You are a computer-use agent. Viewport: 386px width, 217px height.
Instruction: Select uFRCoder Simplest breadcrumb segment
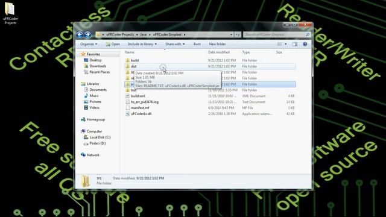coord(167,35)
